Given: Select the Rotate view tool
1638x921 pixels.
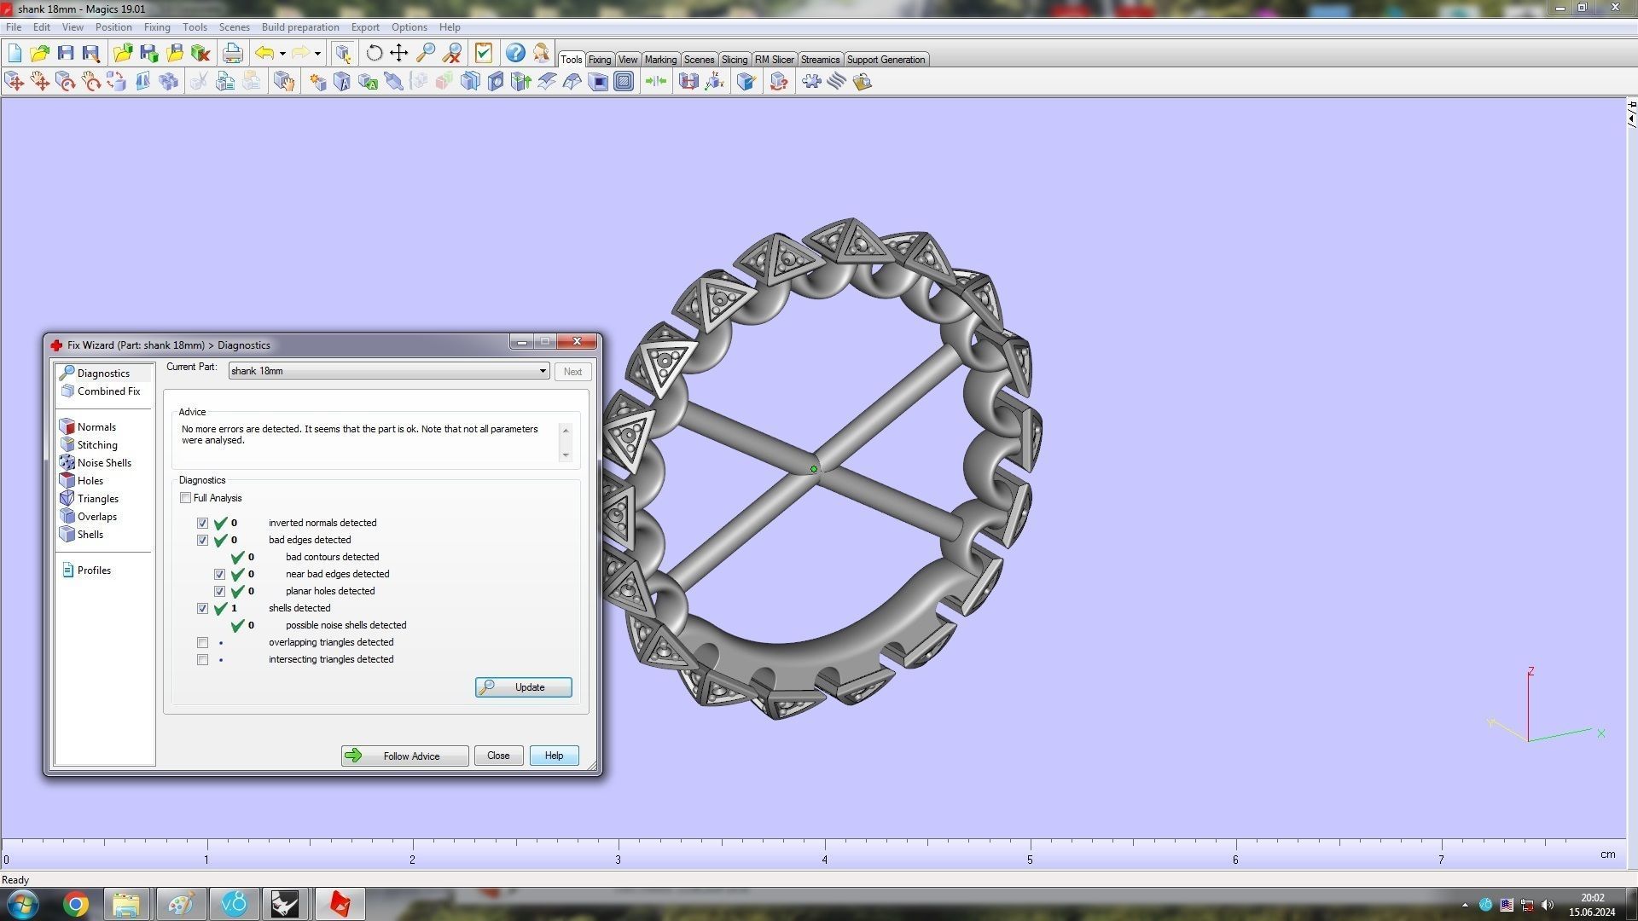Looking at the screenshot, I should click(374, 53).
